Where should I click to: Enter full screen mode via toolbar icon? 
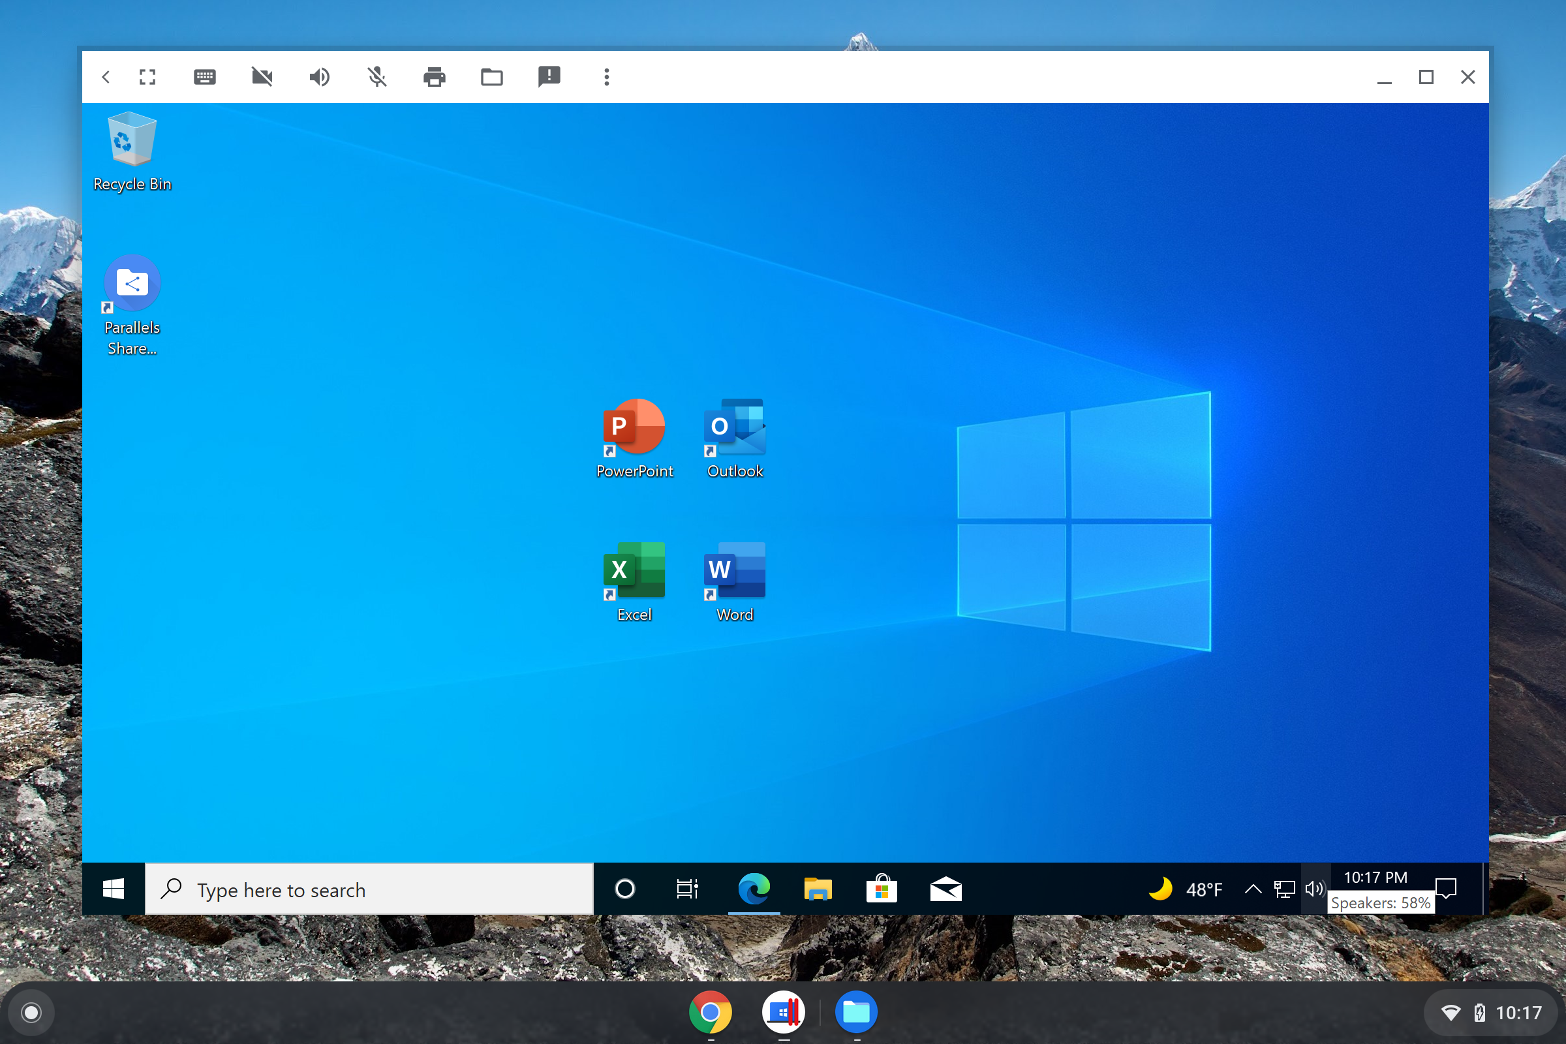click(148, 77)
